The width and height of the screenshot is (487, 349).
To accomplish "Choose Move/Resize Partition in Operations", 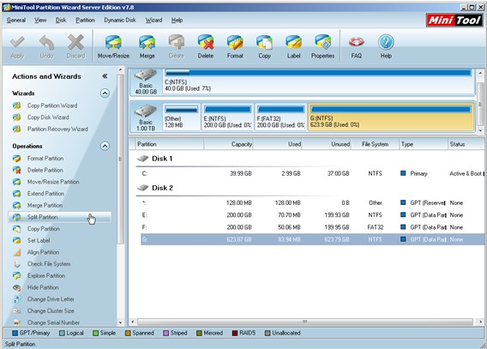I will (x=53, y=182).
